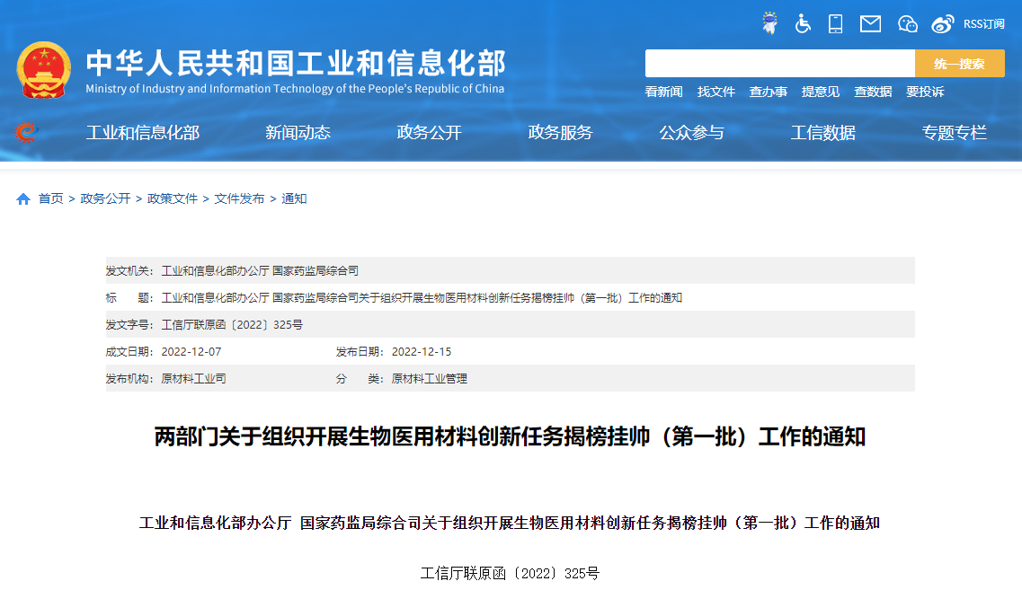Open the 公众参与 navigation menu

click(691, 133)
